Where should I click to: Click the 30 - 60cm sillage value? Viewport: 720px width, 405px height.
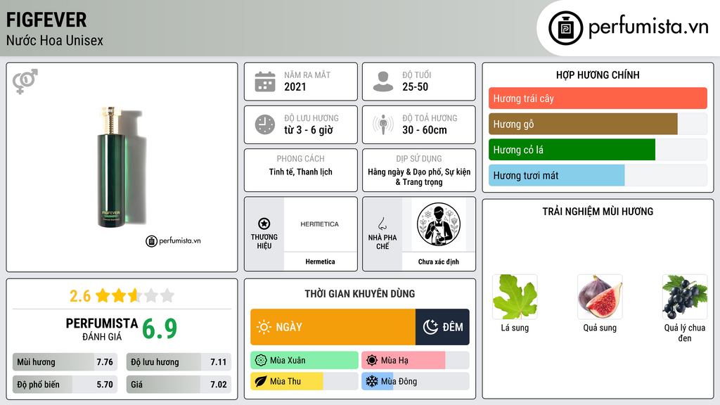(424, 130)
